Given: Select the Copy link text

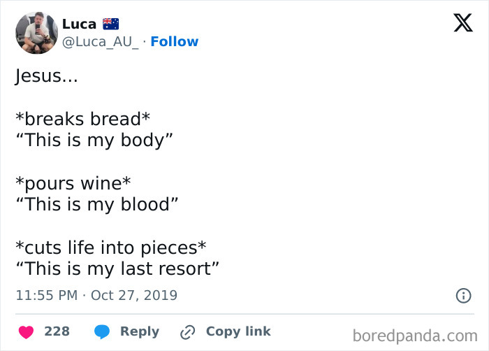Looking at the screenshot, I should click(238, 331).
